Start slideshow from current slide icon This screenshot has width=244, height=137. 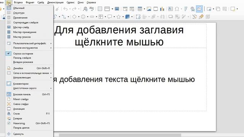click(132, 9)
